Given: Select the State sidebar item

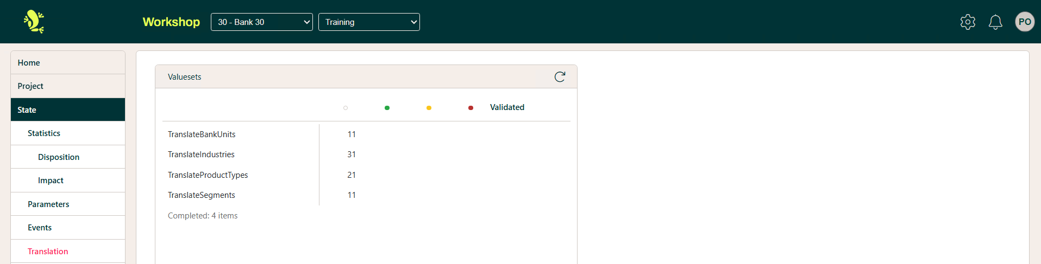Looking at the screenshot, I should pos(27,110).
